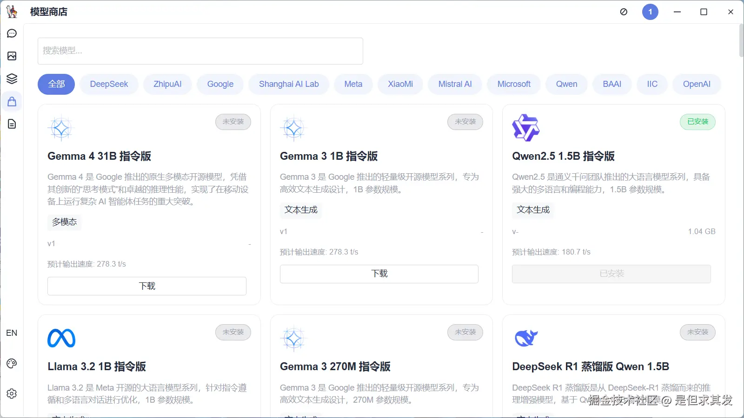Image resolution: width=744 pixels, height=418 pixels.
Task: Click 未安装 badge on Gemma 3 270M card
Action: (465, 332)
